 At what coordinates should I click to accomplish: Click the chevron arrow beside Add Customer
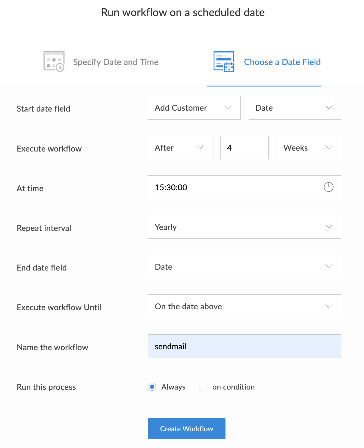(228, 108)
